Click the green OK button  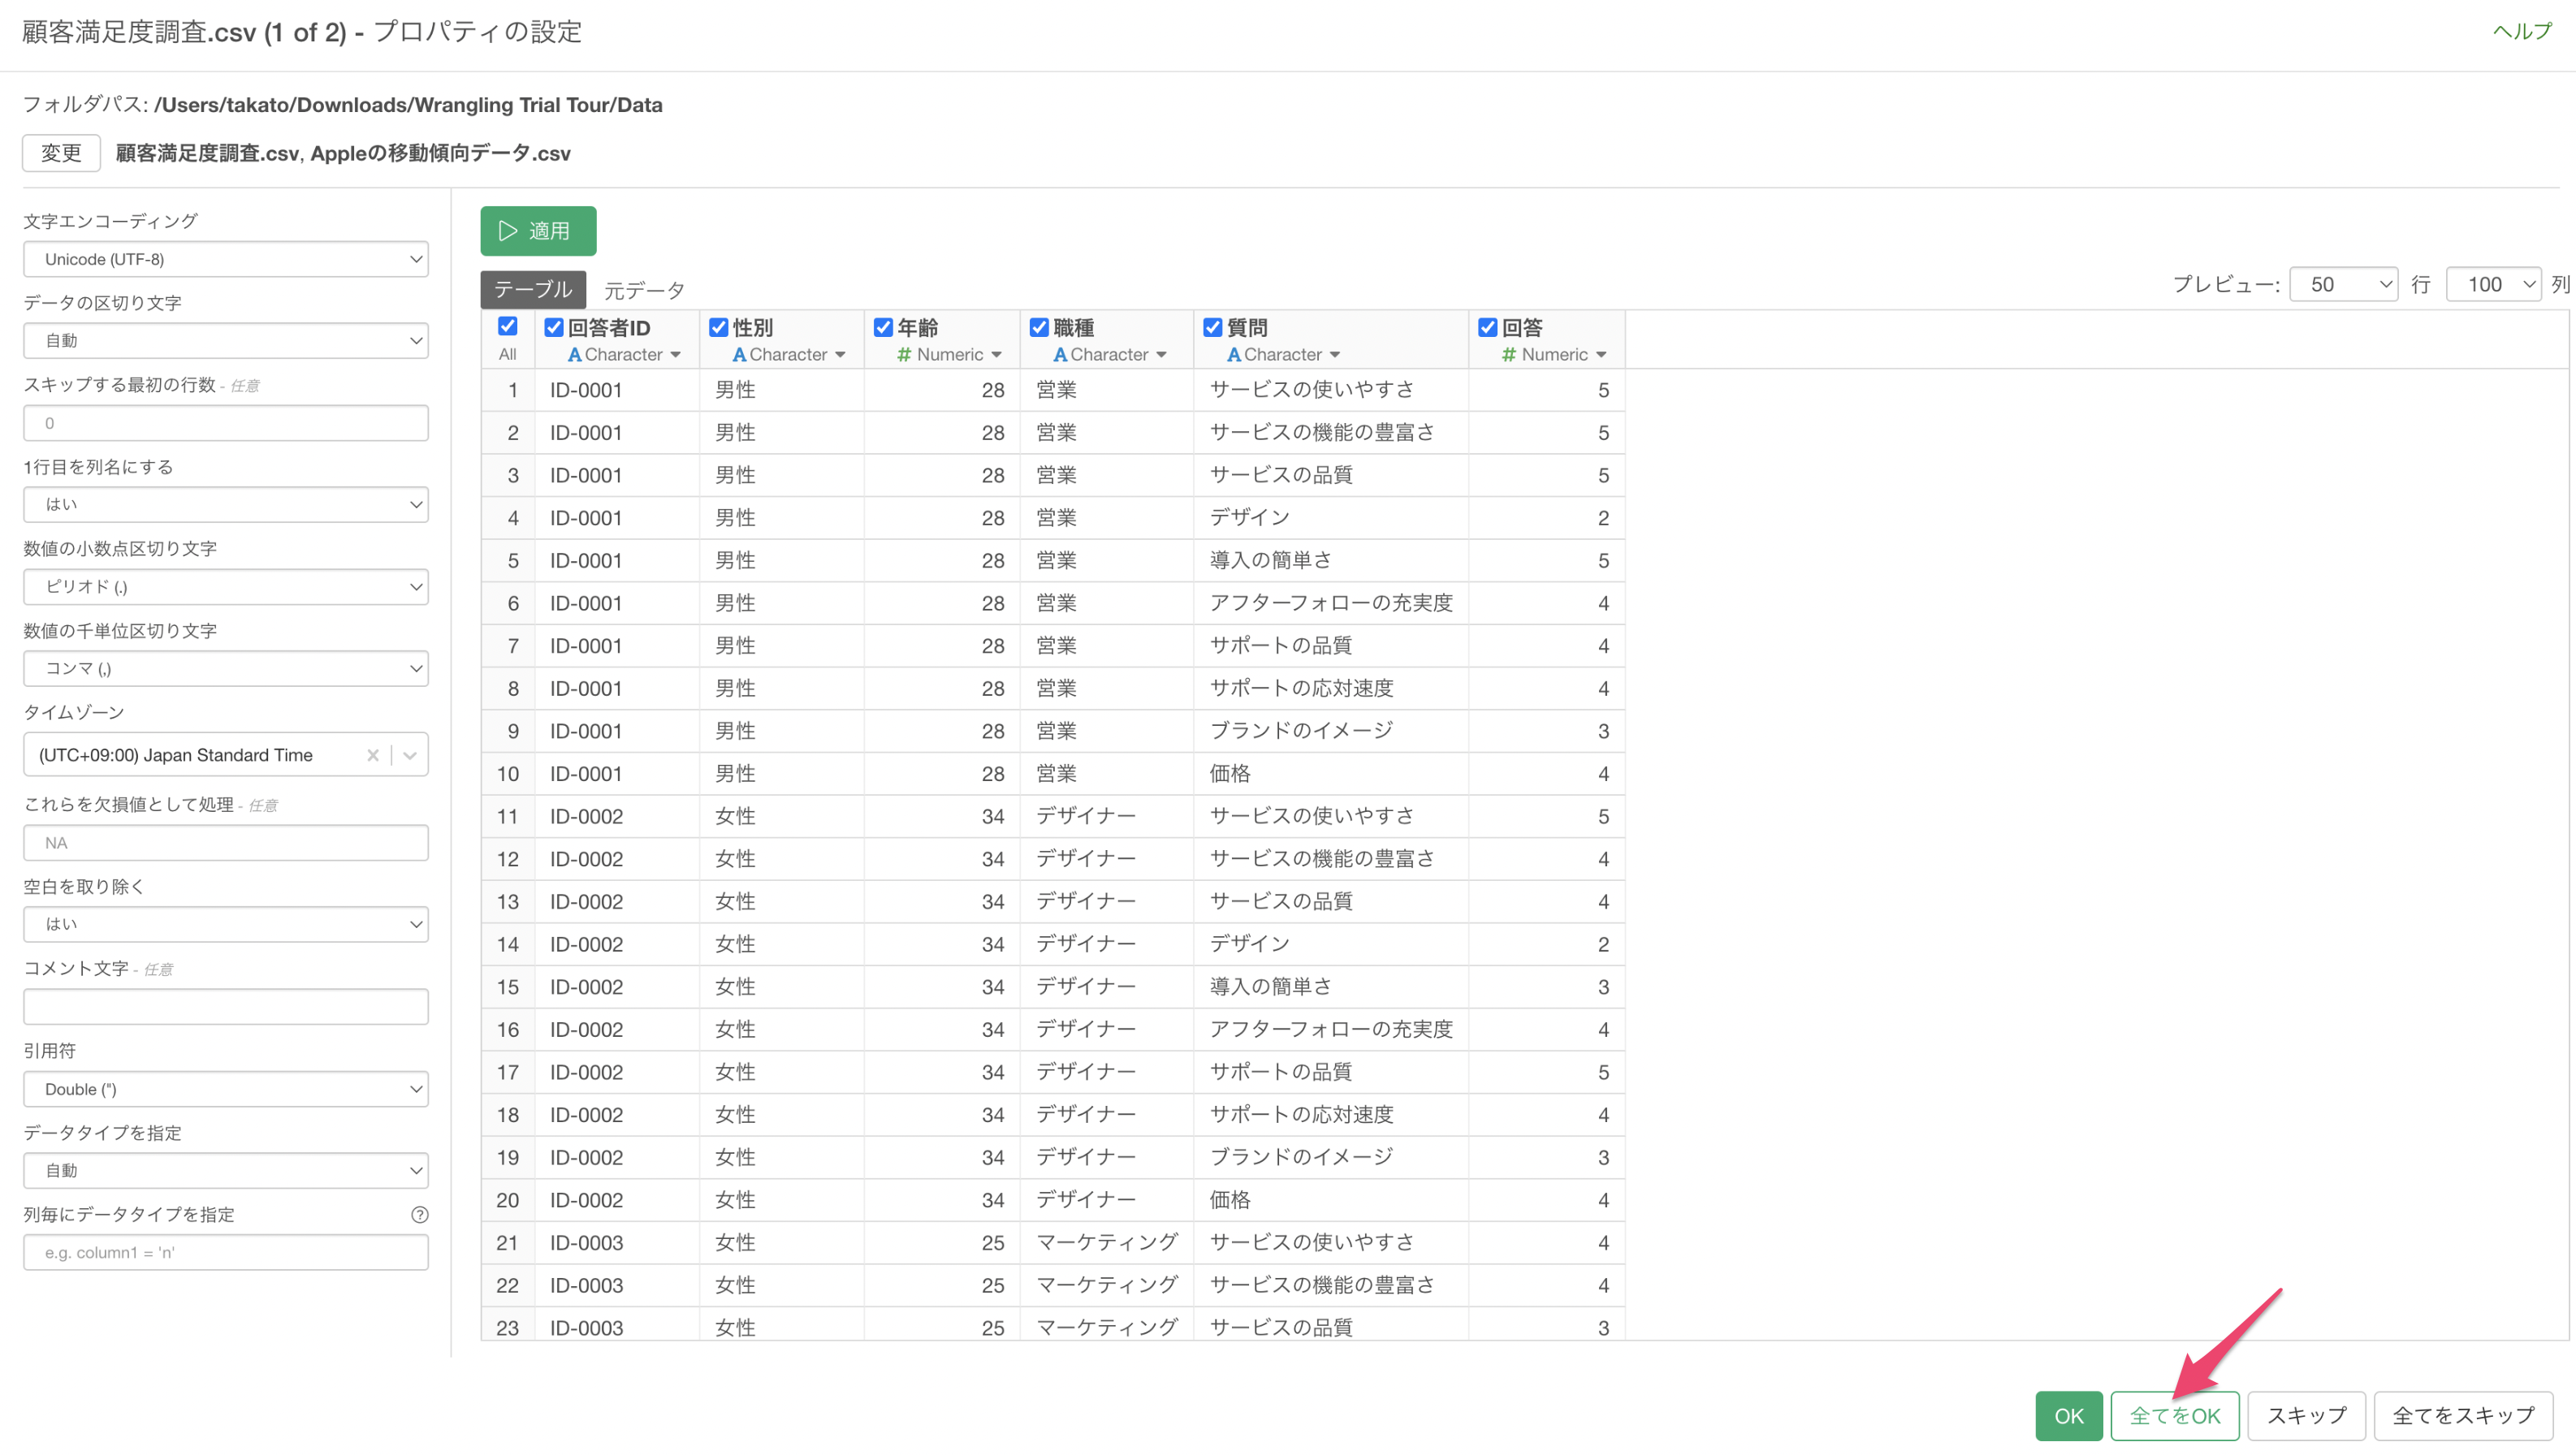coord(2069,1415)
